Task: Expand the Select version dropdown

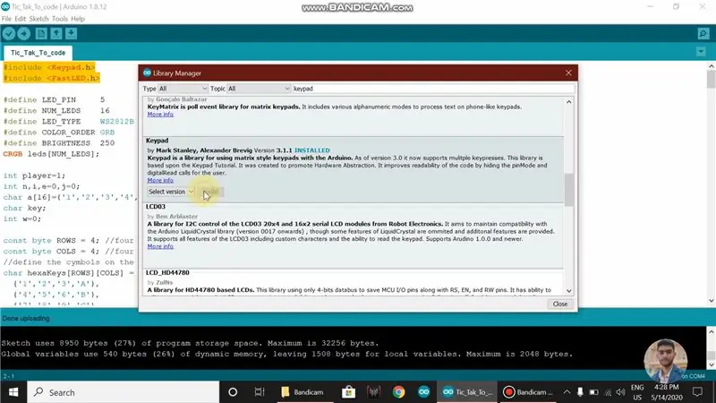Action: [171, 192]
